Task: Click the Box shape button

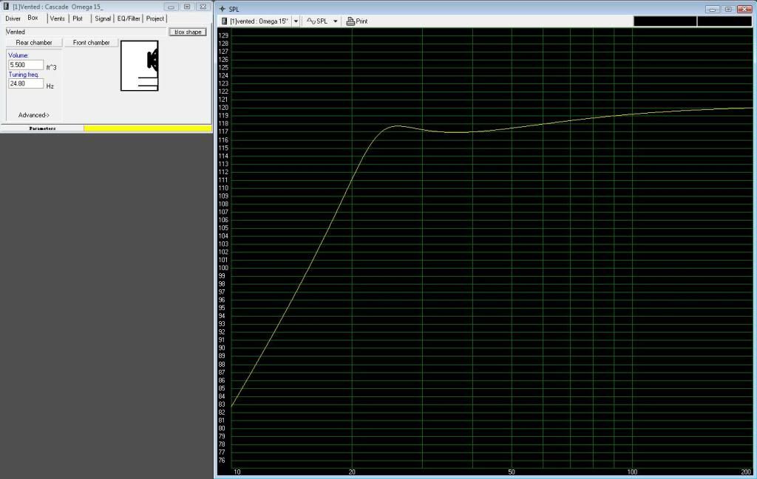Action: [188, 32]
